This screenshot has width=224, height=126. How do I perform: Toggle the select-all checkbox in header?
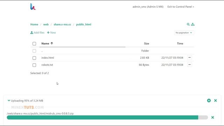tap(34, 43)
